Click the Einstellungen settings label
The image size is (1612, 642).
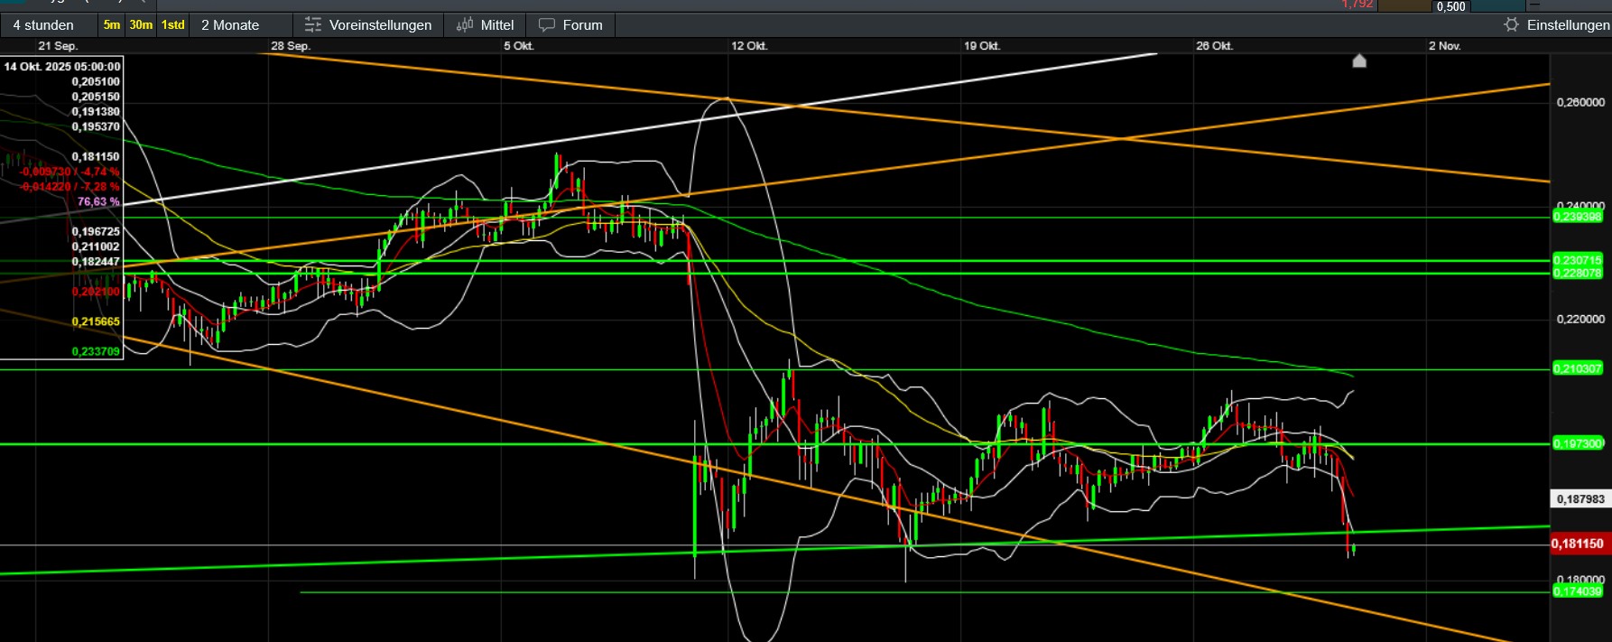[x=1568, y=25]
